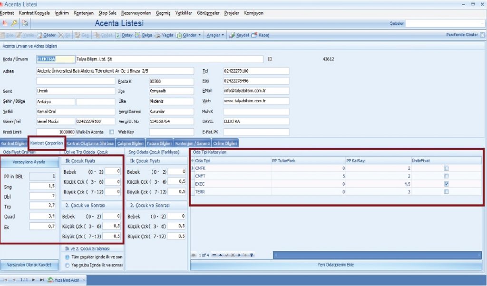Viewport: 487px width, 286px height.
Task: Expand the Gönder dropdown
Action: tap(200, 35)
